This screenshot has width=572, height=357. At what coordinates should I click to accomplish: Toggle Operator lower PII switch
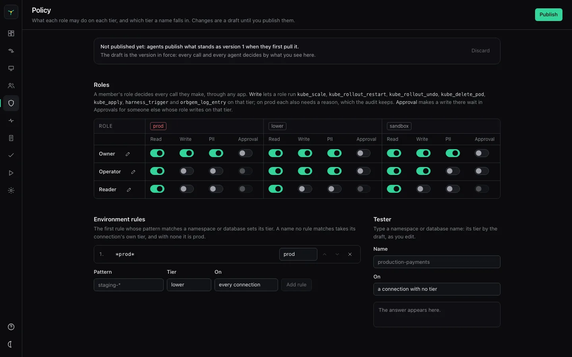tap(334, 171)
